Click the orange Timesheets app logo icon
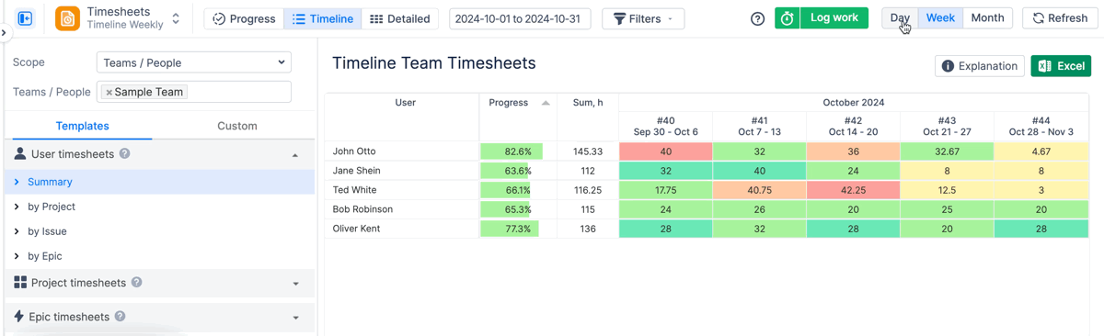 (68, 18)
